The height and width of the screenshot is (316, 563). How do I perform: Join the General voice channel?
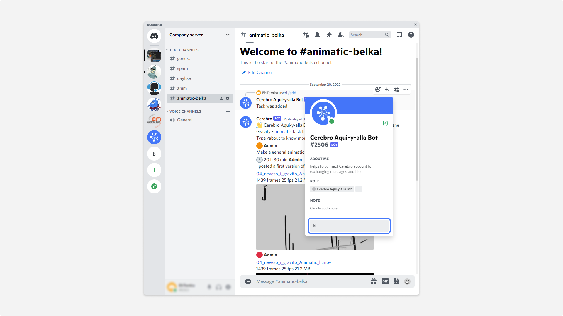(x=200, y=120)
